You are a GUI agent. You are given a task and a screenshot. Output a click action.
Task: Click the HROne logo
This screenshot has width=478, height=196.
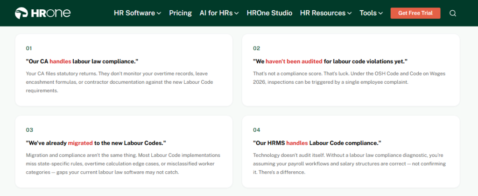[42, 13]
